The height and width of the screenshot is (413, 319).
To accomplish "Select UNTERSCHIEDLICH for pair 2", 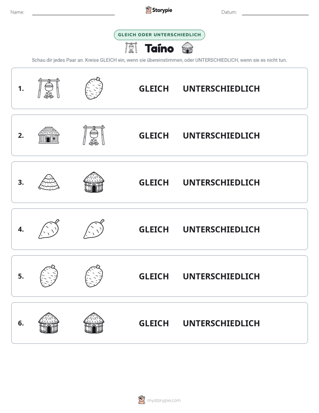I will 221,135.
